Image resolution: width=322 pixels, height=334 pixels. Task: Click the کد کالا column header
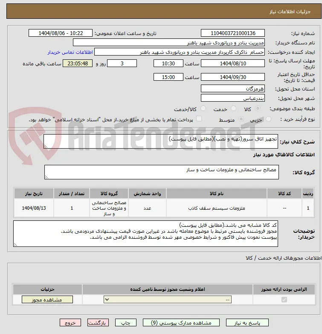point(284,193)
